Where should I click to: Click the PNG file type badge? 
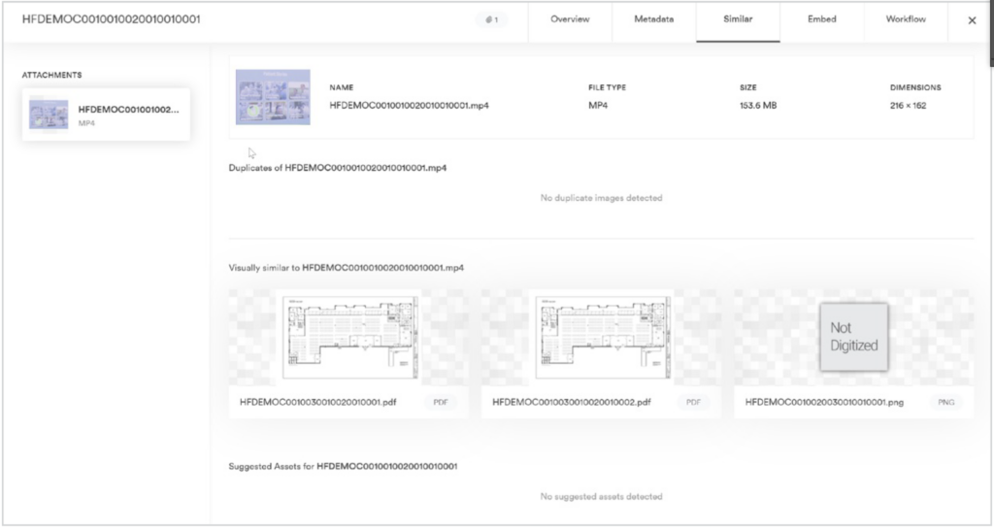[945, 402]
